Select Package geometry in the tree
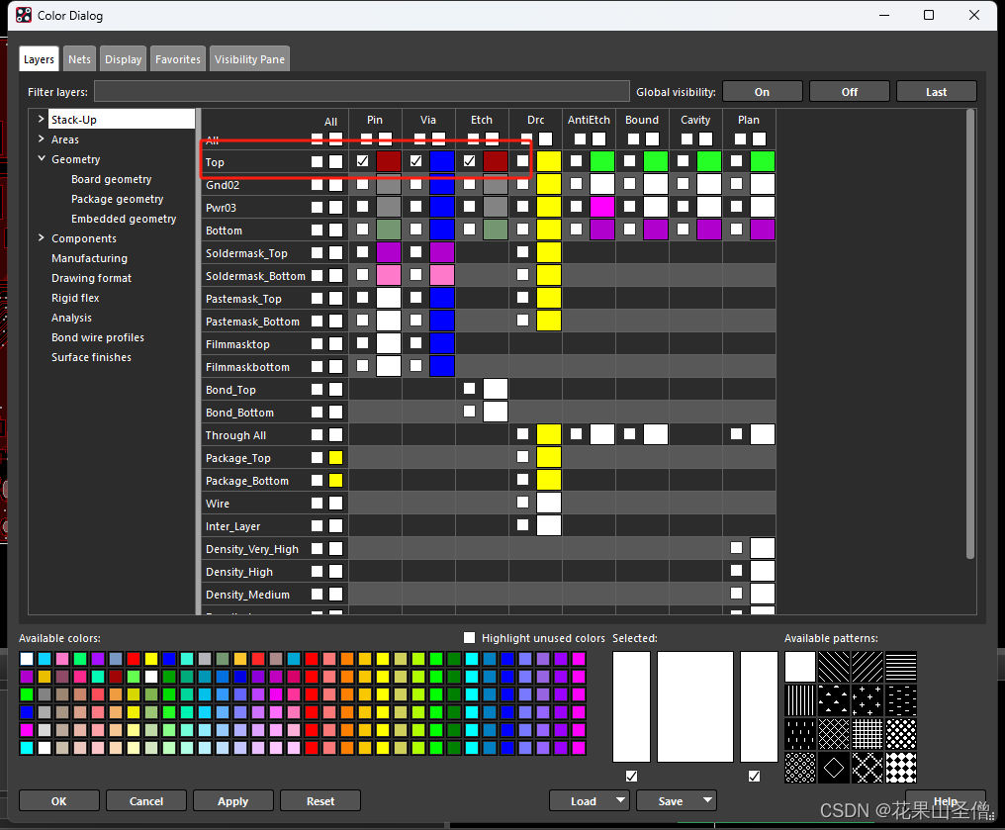This screenshot has height=830, width=1005. tap(118, 199)
